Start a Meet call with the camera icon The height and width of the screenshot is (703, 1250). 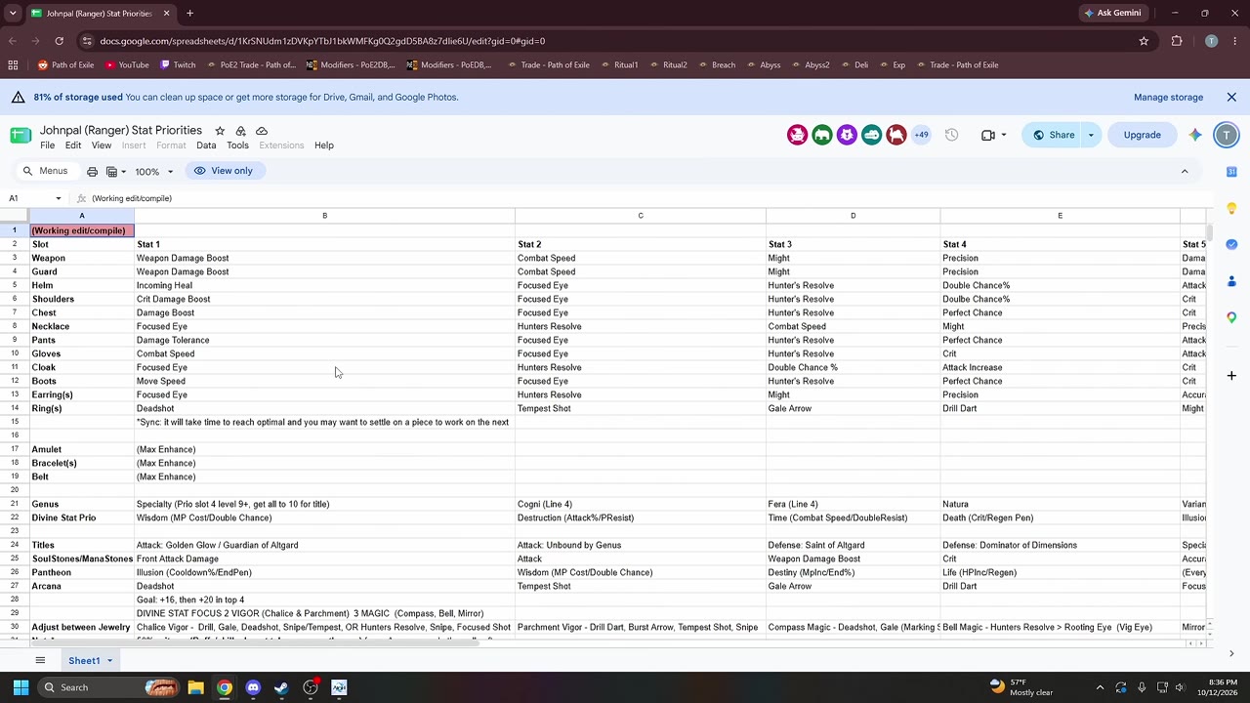[x=988, y=135]
